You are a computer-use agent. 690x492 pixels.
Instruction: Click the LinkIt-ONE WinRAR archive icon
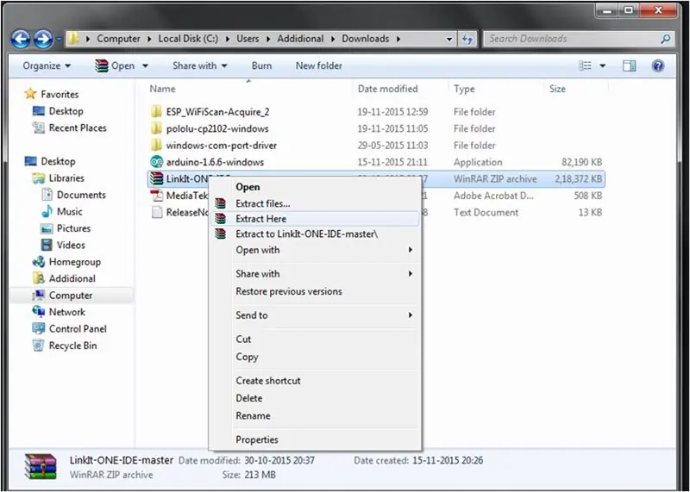coord(156,178)
